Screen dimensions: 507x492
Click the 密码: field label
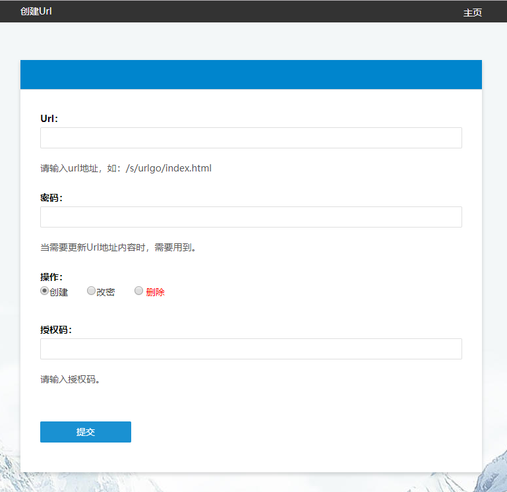point(51,198)
